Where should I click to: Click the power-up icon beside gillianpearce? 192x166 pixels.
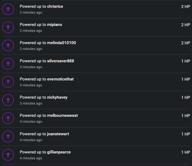pyautogui.click(x=8, y=155)
